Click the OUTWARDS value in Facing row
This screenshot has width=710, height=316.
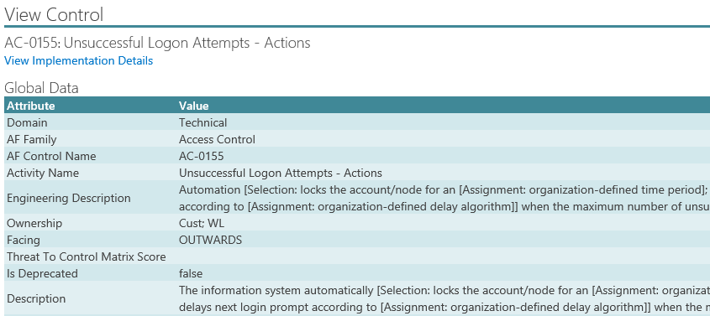pos(210,241)
